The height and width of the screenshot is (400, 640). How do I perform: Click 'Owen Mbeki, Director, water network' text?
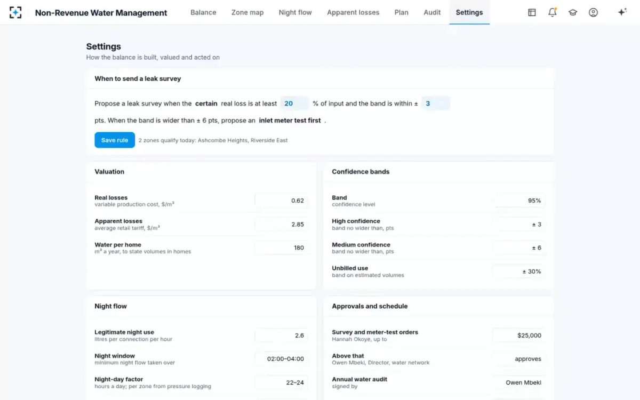(380, 363)
